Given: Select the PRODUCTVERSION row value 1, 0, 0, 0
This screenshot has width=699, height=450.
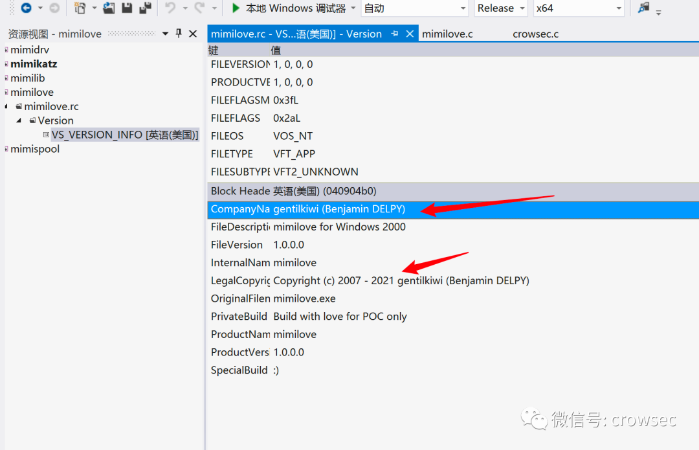Looking at the screenshot, I should point(293,82).
